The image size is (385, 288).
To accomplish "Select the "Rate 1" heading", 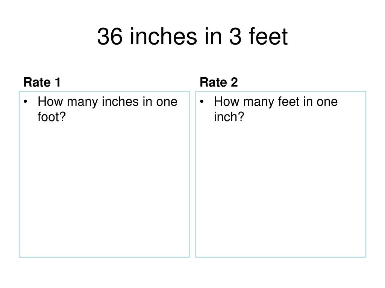I will (x=42, y=82).
